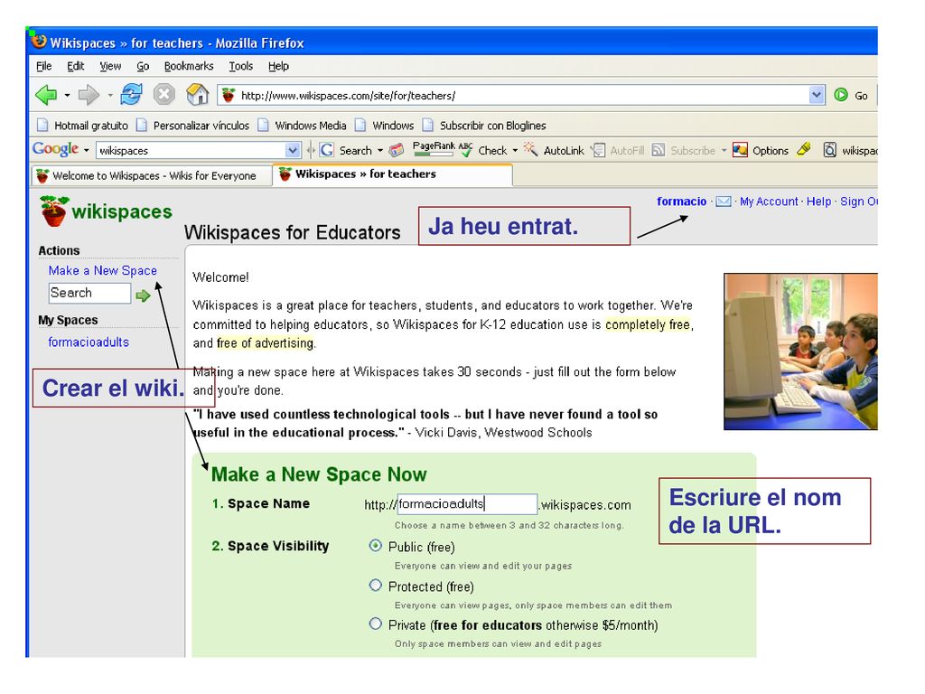Open the Back button history dropdown
925x694 pixels.
point(67,95)
